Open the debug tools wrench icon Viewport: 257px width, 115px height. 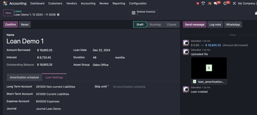pos(234,3)
